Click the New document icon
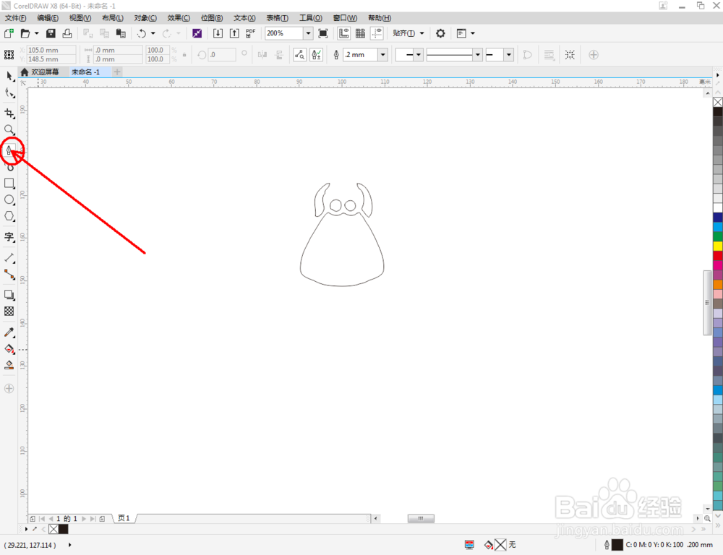Screen dimensions: 723x555 [9, 33]
